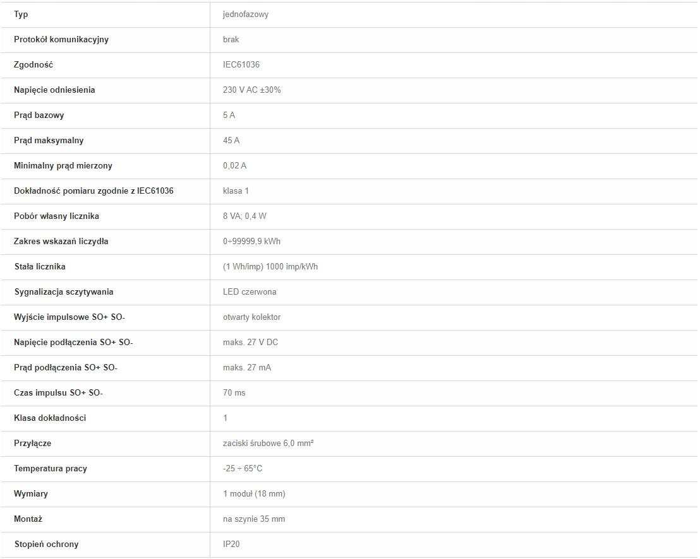The image size is (700, 559).
Task: Click the '70 ms' pulse time value
Action: 234,392
